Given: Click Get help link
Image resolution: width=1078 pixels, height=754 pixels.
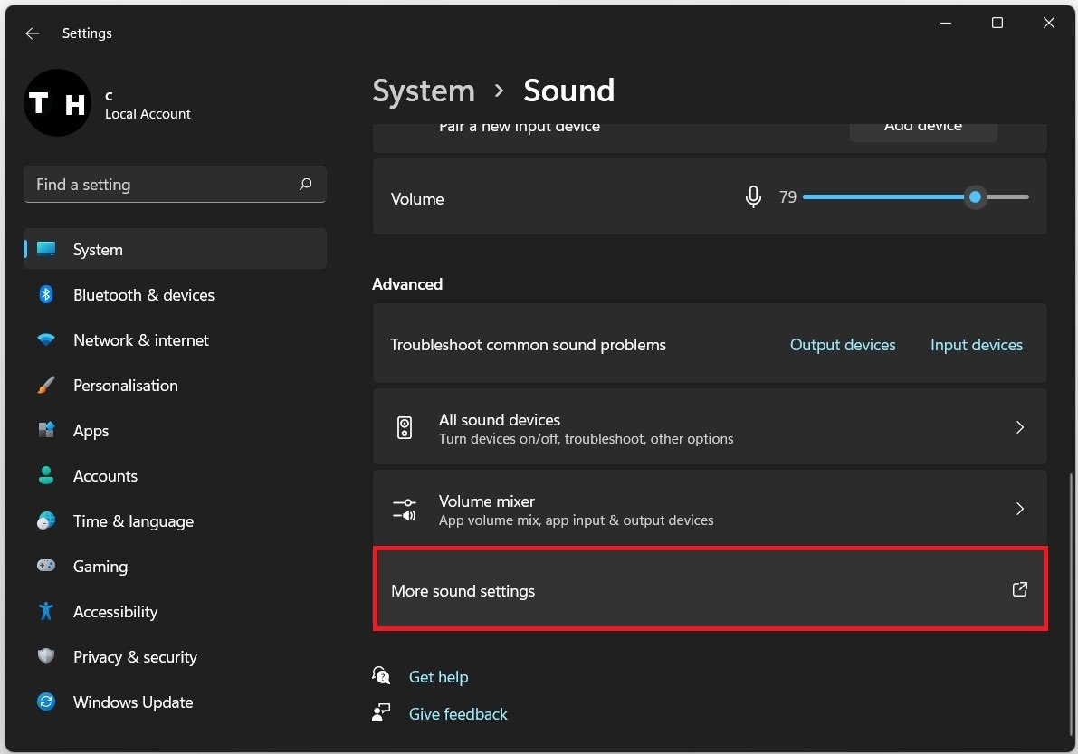Looking at the screenshot, I should [438, 677].
